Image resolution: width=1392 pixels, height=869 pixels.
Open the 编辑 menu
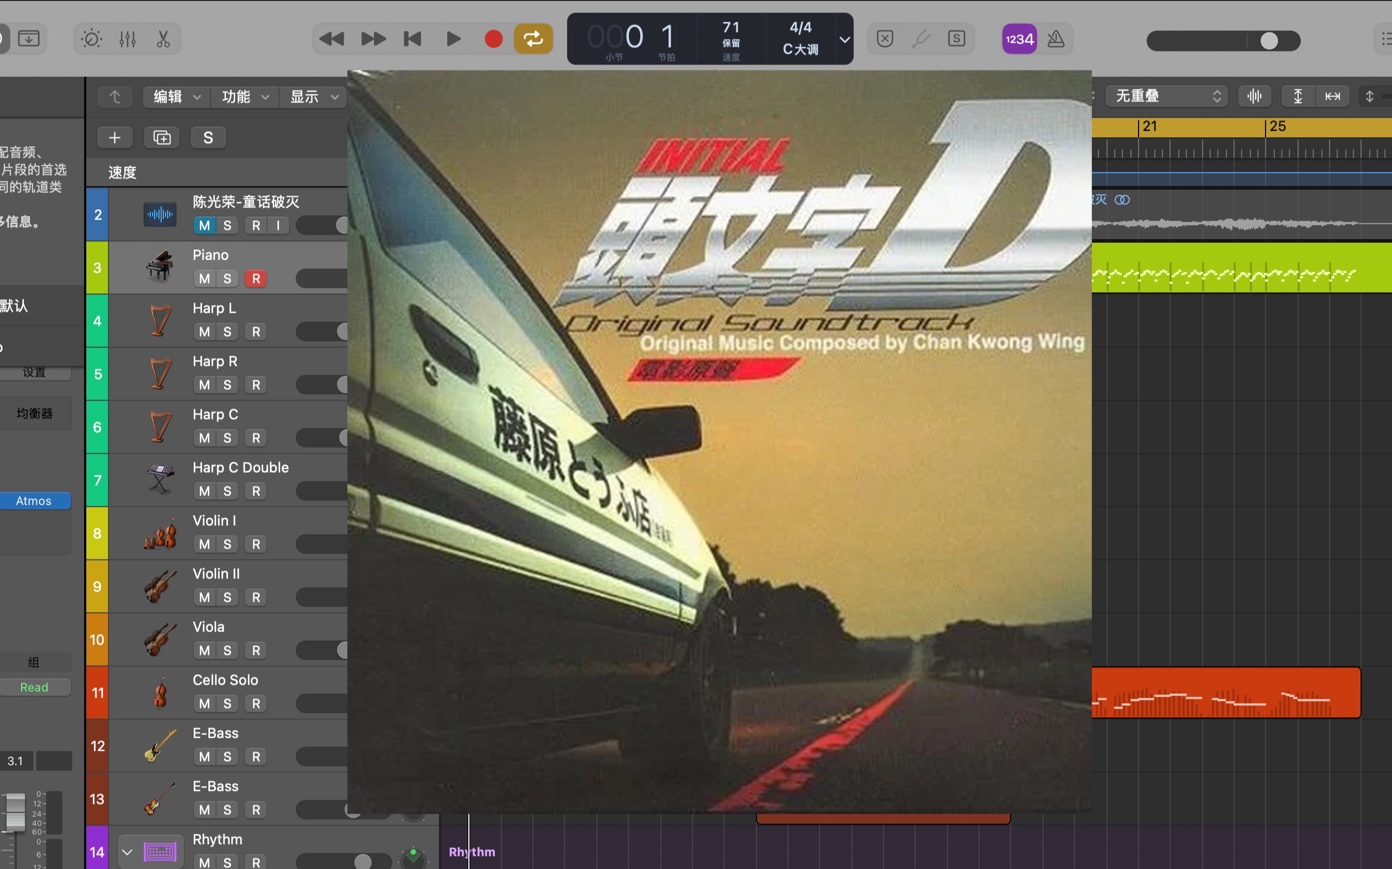(175, 96)
